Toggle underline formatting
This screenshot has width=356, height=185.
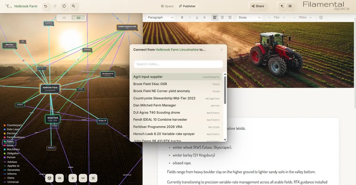pyautogui.click(x=197, y=17)
